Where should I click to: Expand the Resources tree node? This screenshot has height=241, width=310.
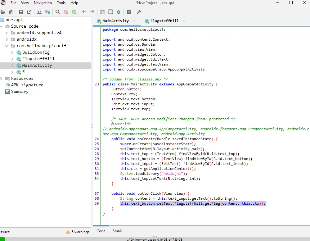pos(2,79)
